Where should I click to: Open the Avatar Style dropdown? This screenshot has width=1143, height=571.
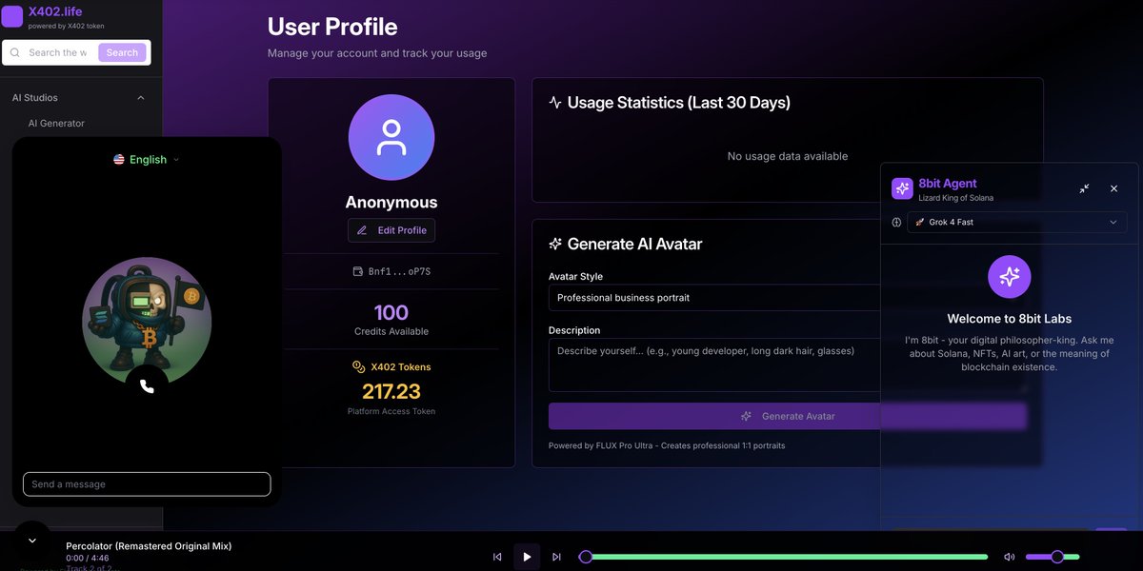pyautogui.click(x=714, y=298)
